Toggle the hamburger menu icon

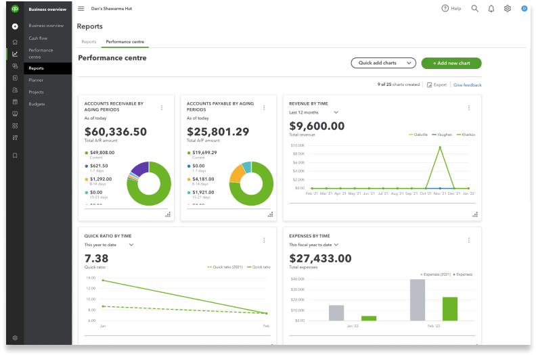click(81, 9)
